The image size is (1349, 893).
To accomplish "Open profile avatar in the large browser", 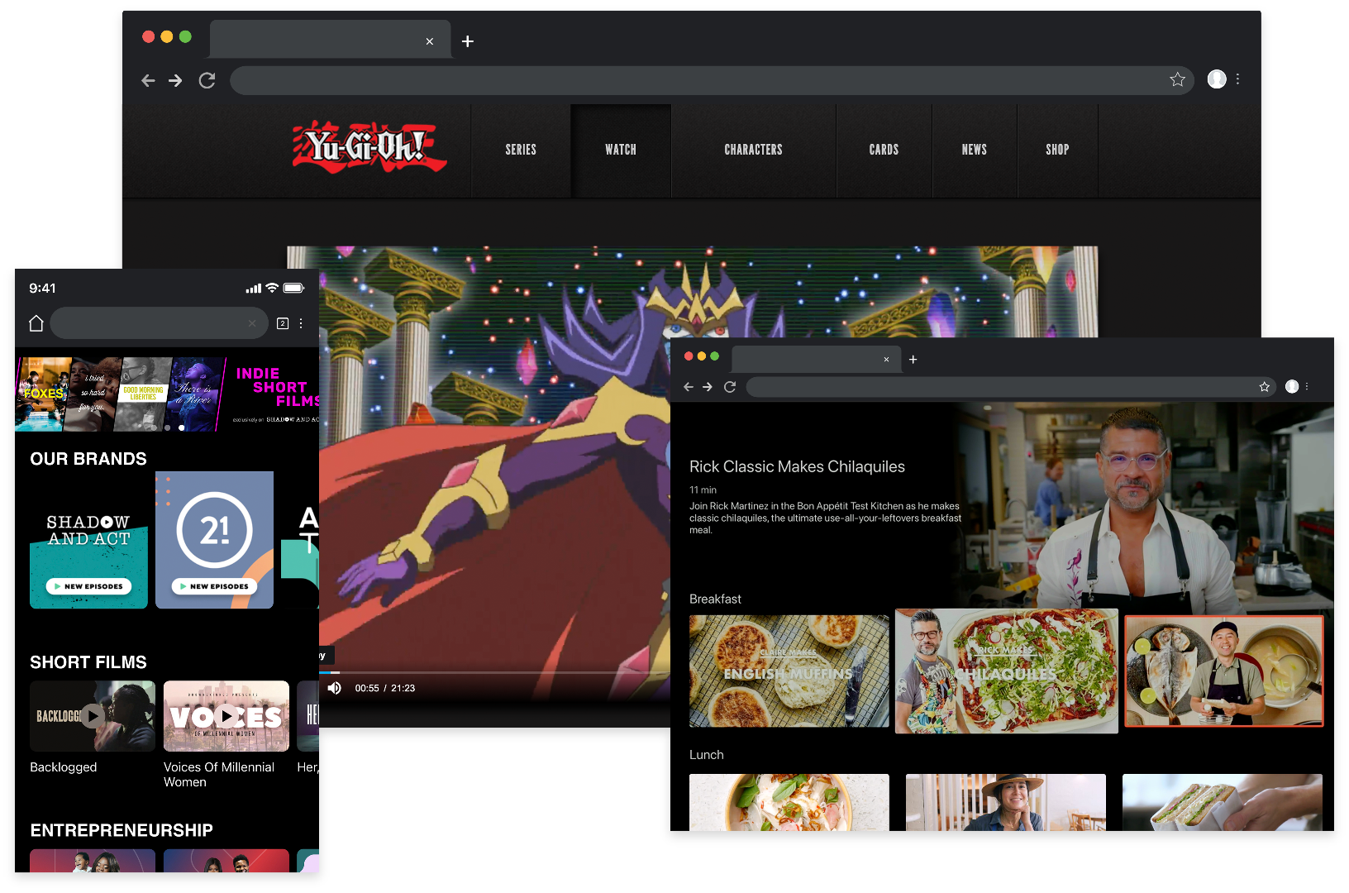I will [1216, 79].
